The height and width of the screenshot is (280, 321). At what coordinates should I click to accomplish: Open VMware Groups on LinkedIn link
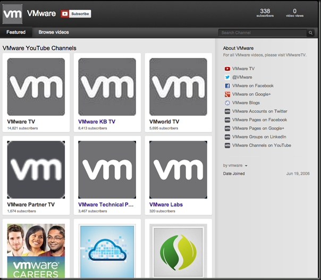(x=259, y=137)
